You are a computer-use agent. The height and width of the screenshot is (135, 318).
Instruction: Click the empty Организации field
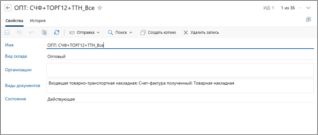[180, 70]
